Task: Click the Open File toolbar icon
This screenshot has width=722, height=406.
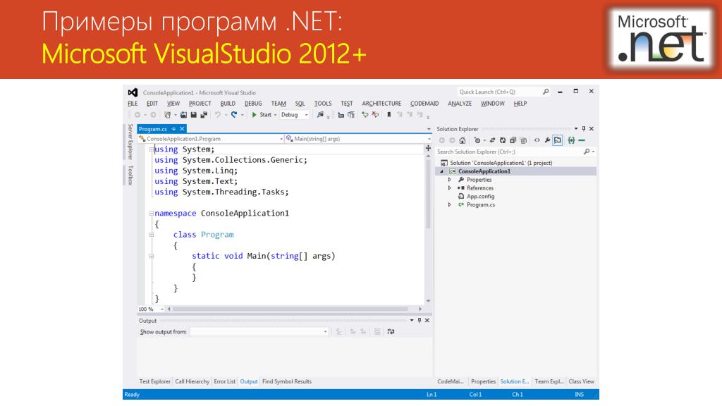Action: point(184,115)
